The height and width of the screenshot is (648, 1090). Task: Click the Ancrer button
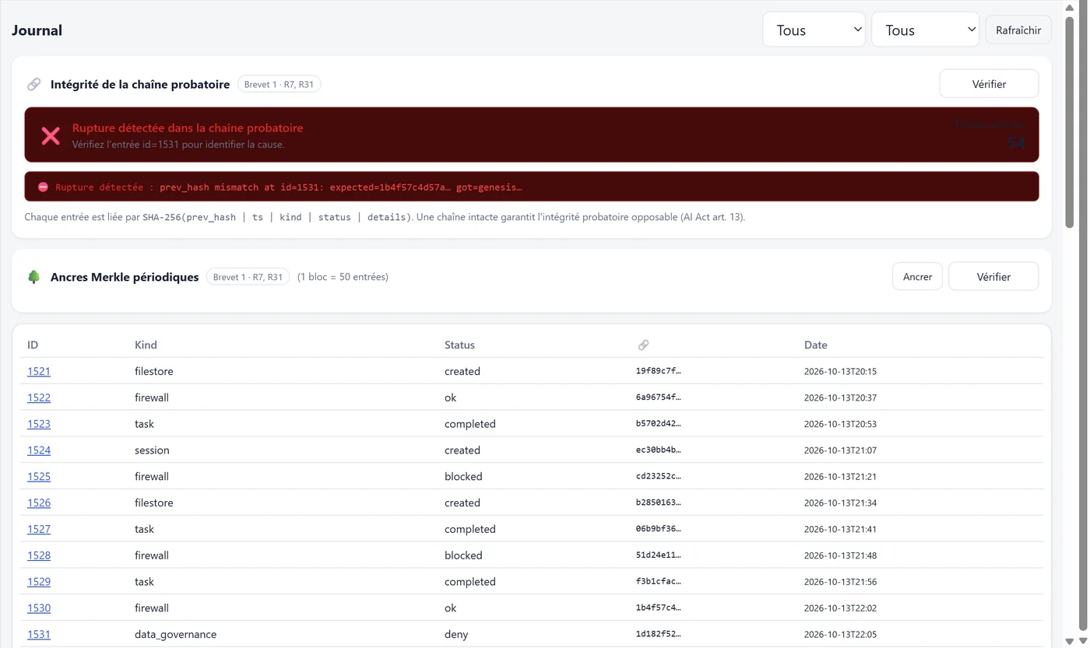(x=917, y=276)
